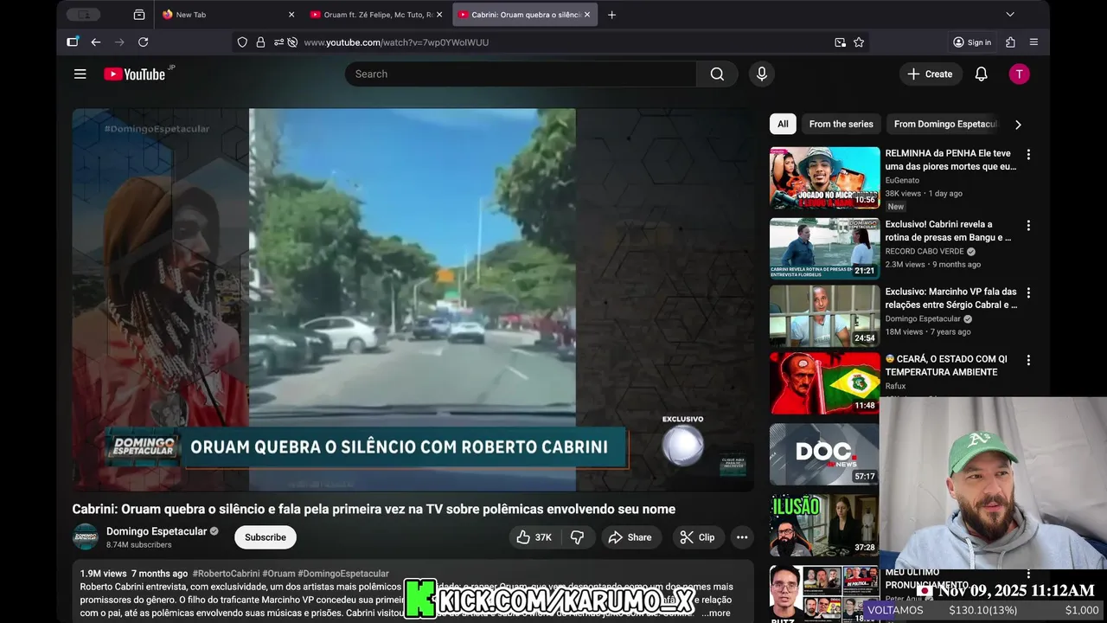Open CEARÁ temperatura video thumbnail

[825, 384]
